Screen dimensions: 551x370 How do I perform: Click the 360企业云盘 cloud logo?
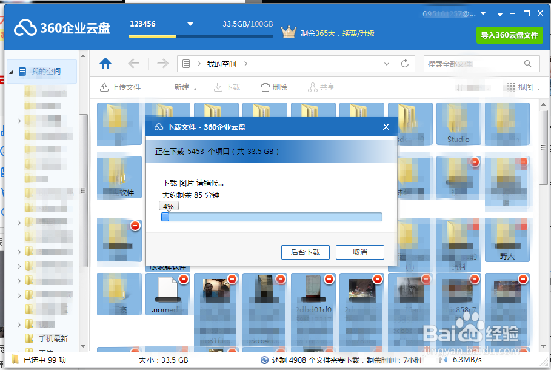25,28
